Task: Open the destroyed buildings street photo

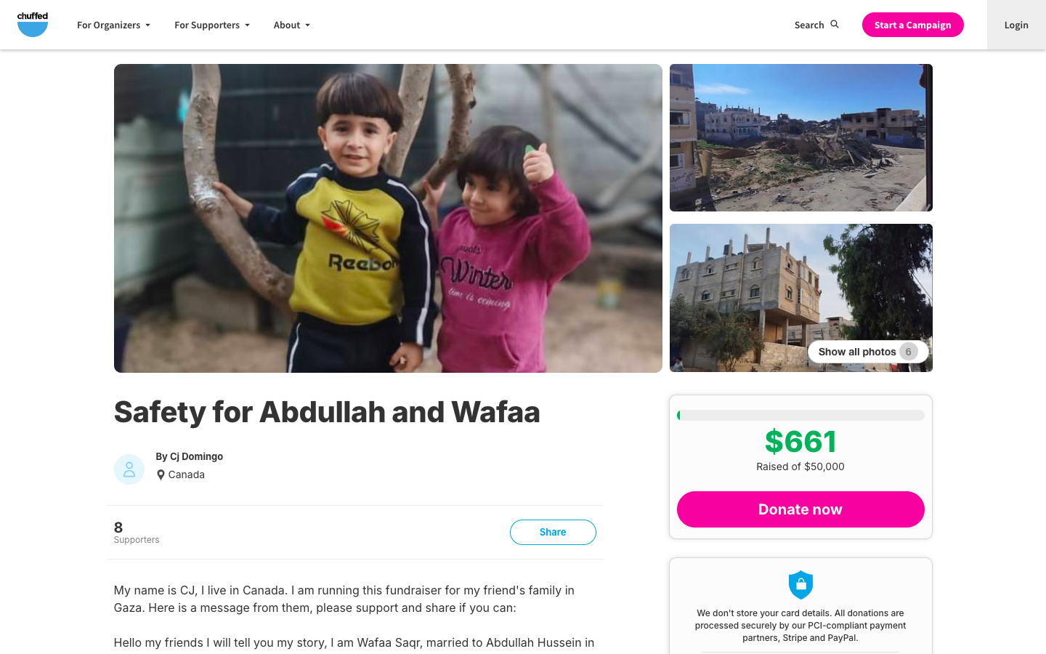Action: 800,137
